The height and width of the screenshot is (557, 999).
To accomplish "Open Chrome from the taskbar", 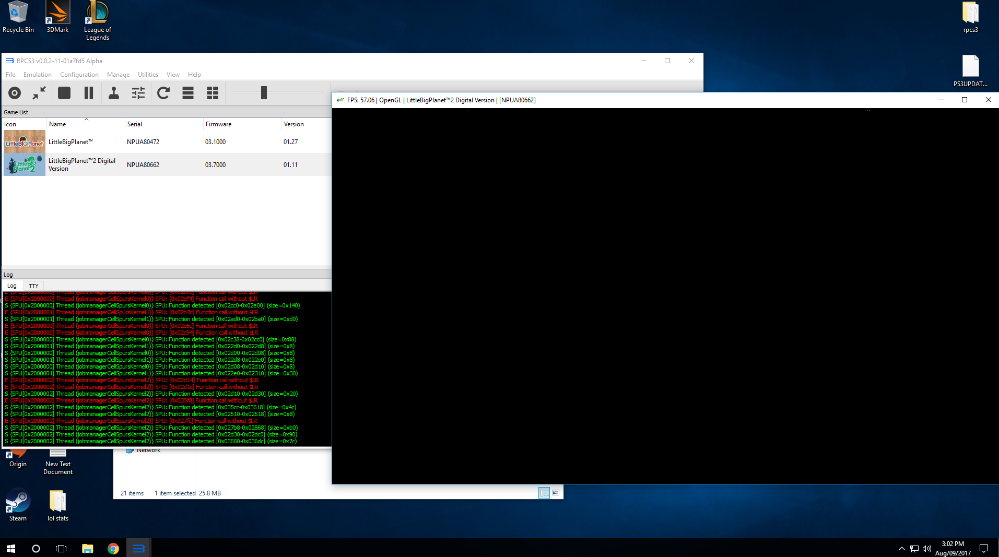I will pos(113,548).
